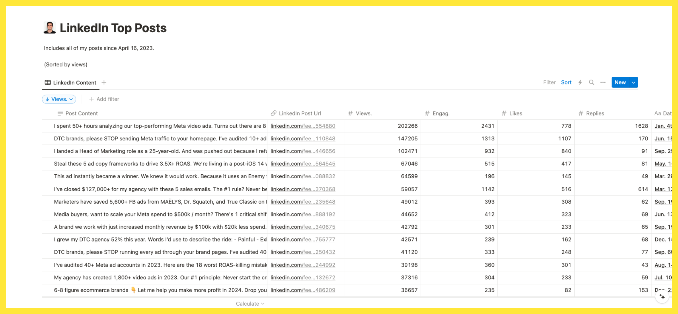Select the post 'Media buyers, want to scale your Meta'
The height and width of the screenshot is (314, 678).
(160, 214)
